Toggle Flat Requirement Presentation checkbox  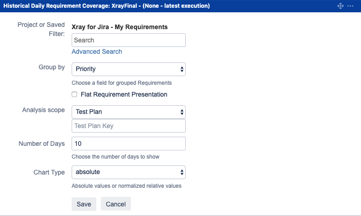(74, 94)
